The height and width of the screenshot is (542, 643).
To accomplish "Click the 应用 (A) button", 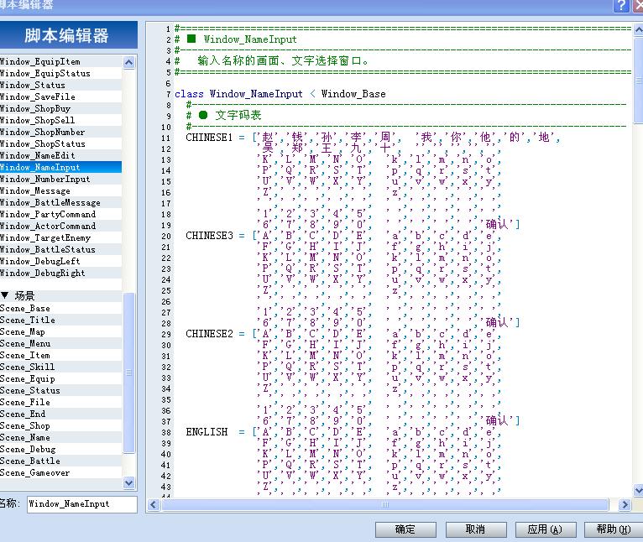I will pyautogui.click(x=546, y=529).
